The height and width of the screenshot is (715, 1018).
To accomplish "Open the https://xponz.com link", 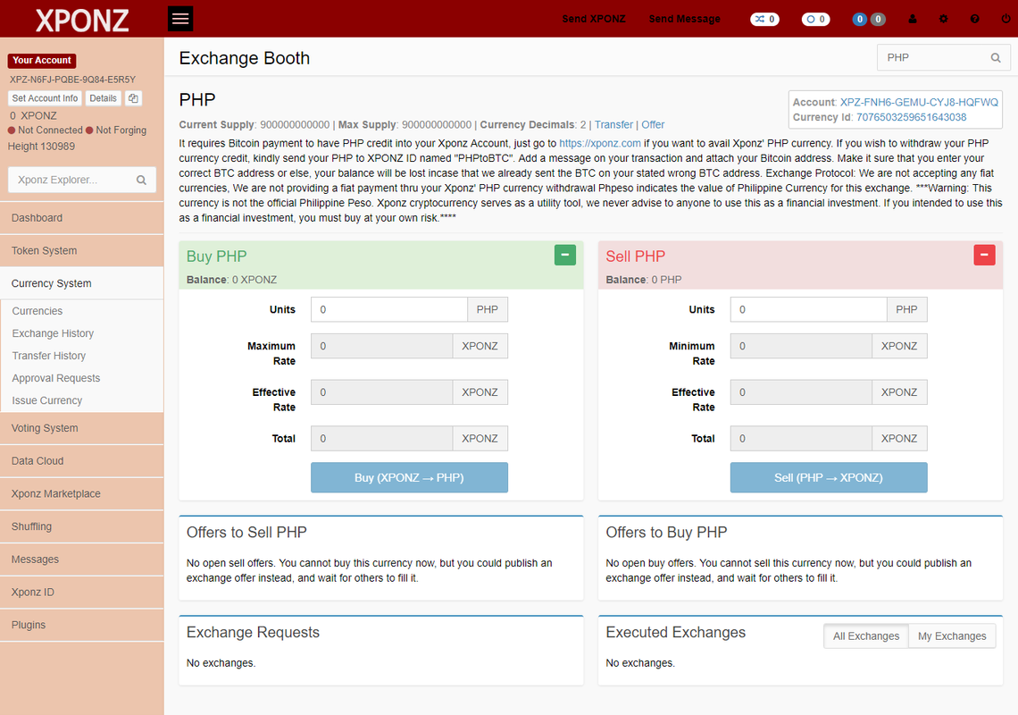I will pyautogui.click(x=600, y=144).
